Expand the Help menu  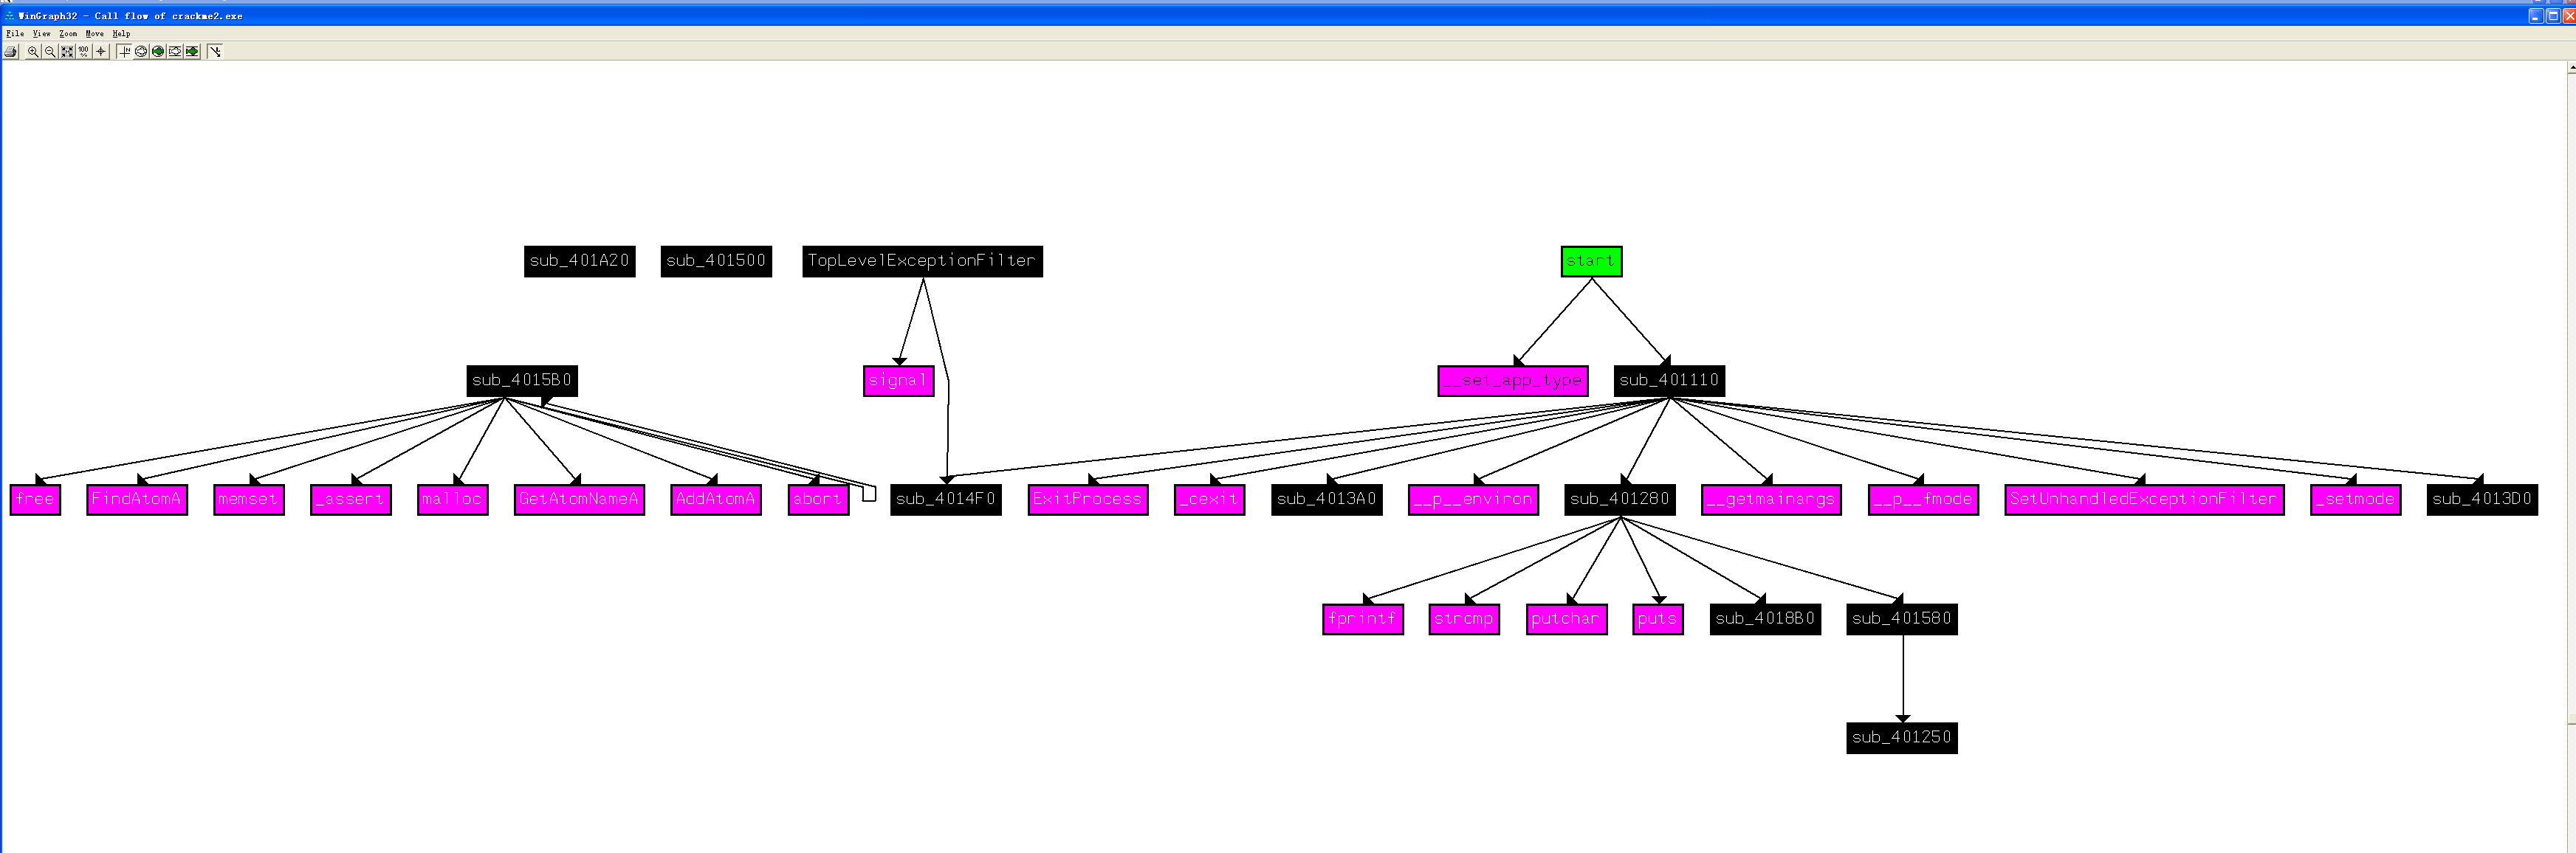pos(117,31)
